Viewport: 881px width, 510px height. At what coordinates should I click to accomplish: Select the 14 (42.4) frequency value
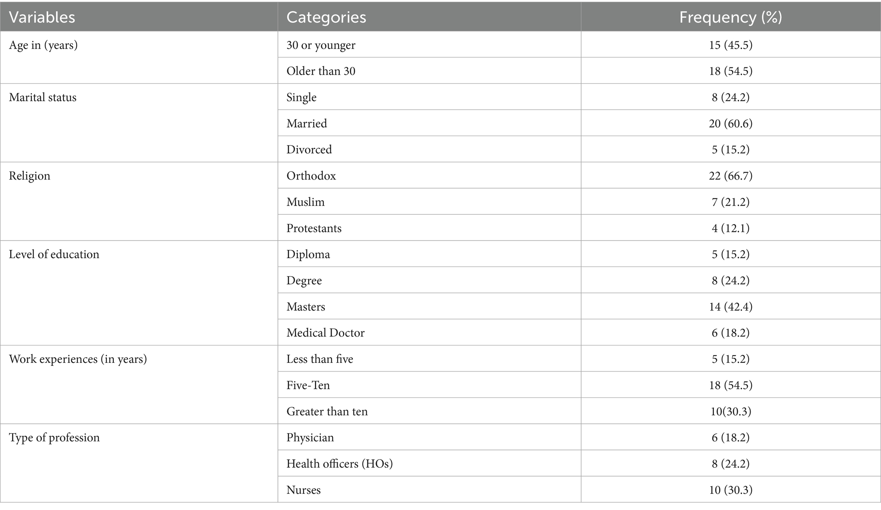point(731,307)
